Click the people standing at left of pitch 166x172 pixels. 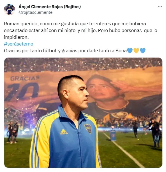[13, 132]
